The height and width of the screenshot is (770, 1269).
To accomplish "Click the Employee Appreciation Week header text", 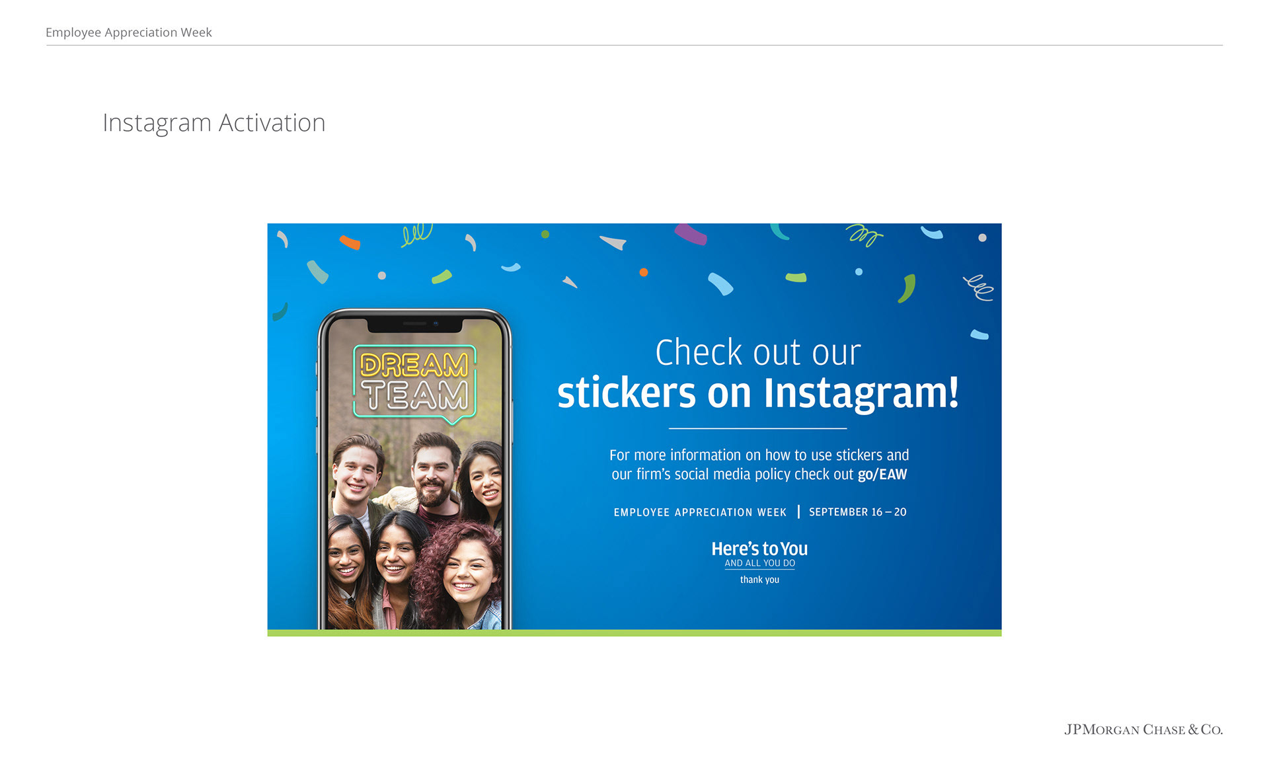I will [129, 32].
